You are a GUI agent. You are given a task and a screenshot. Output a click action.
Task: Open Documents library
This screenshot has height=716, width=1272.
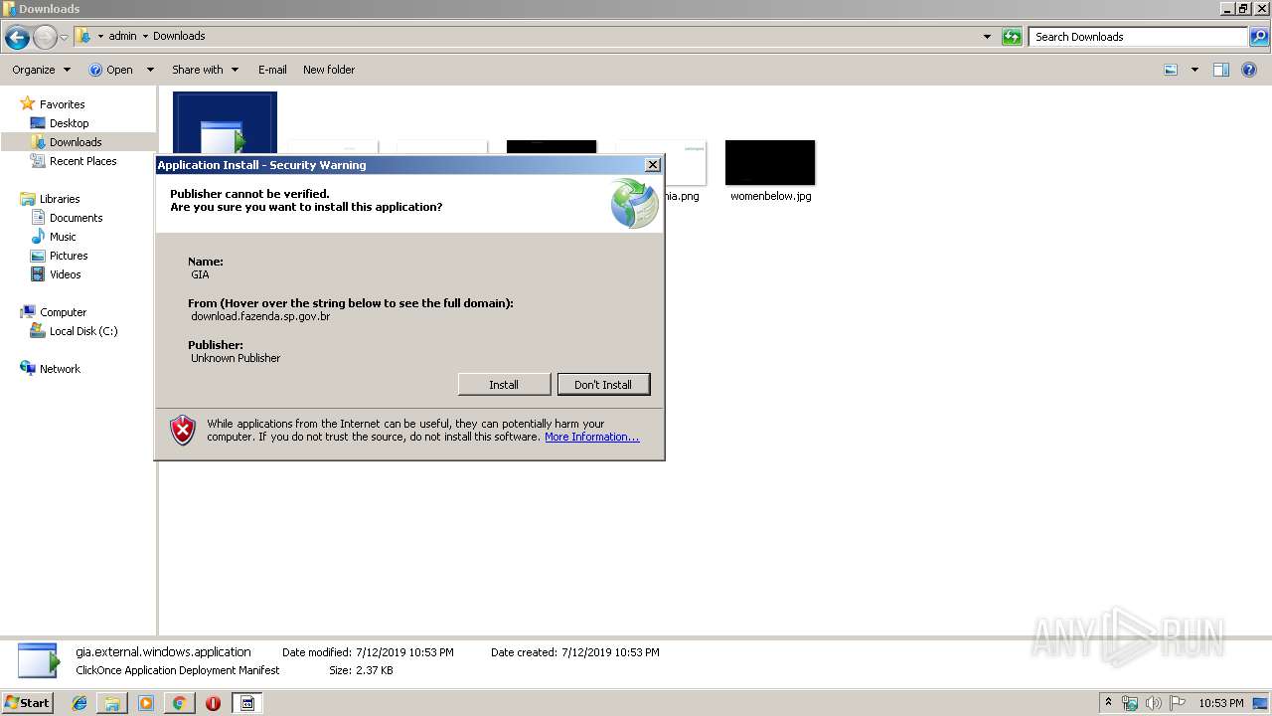click(76, 218)
